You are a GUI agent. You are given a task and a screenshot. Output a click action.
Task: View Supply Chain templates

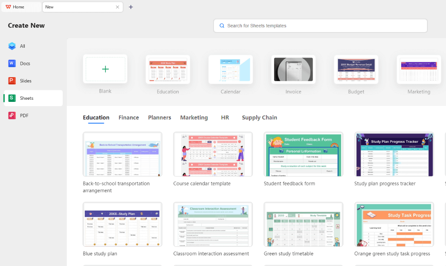point(259,117)
